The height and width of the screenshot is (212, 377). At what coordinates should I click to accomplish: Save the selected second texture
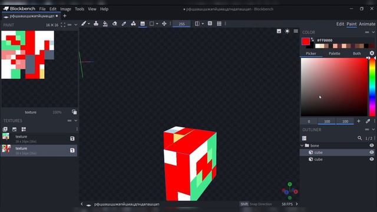72,150
